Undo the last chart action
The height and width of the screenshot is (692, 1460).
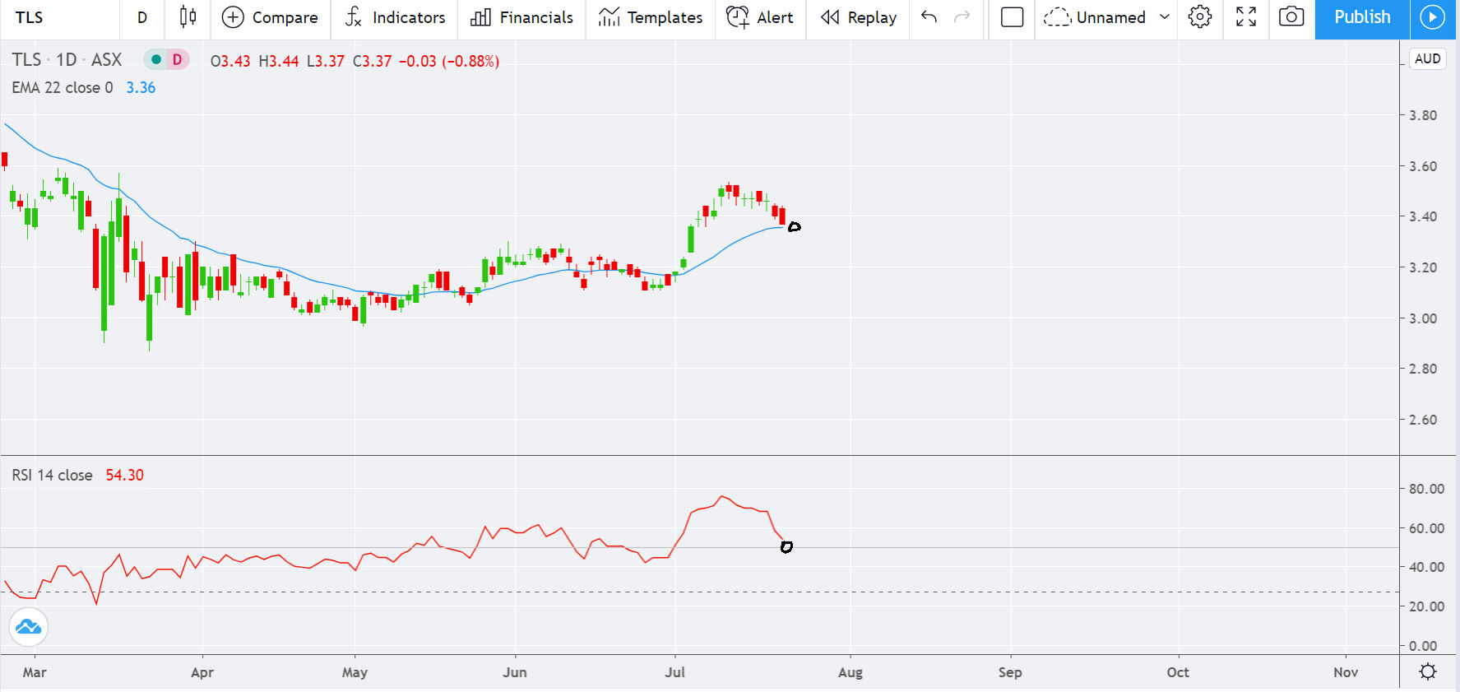click(x=929, y=17)
